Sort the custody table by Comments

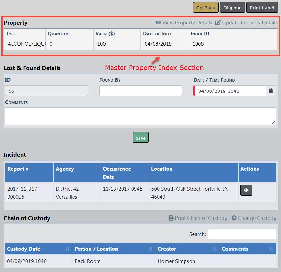(x=271, y=249)
